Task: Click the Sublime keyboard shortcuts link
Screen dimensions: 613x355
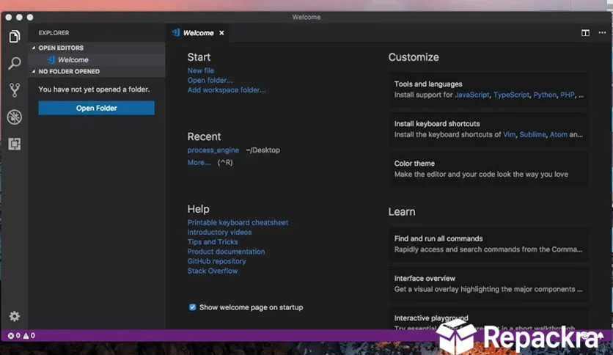Action: pos(532,134)
